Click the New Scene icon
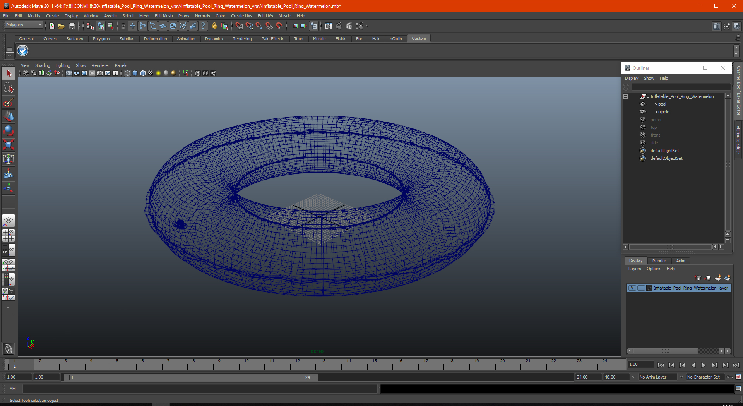This screenshot has height=406, width=743. (51, 26)
